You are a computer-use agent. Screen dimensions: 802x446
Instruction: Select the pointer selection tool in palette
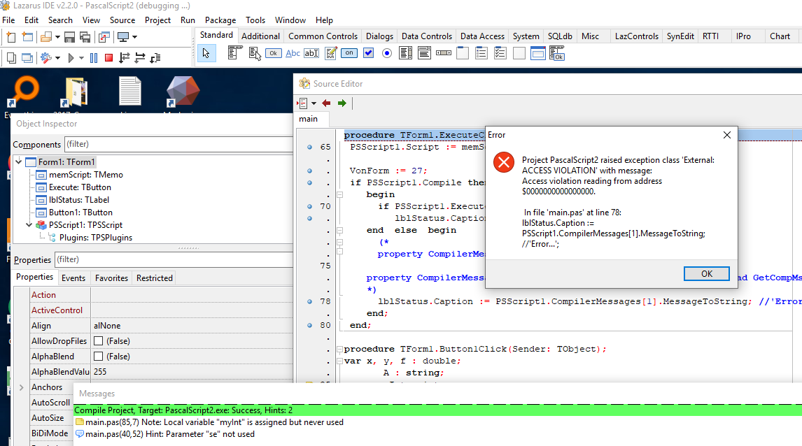(206, 53)
